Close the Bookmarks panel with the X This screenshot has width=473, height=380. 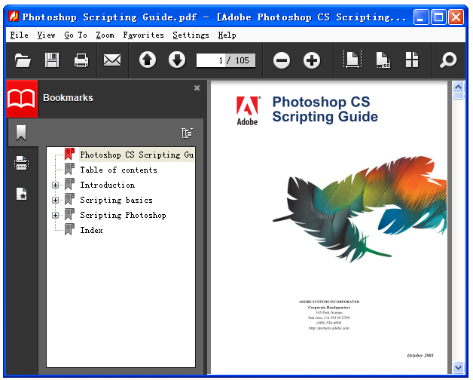(x=197, y=88)
